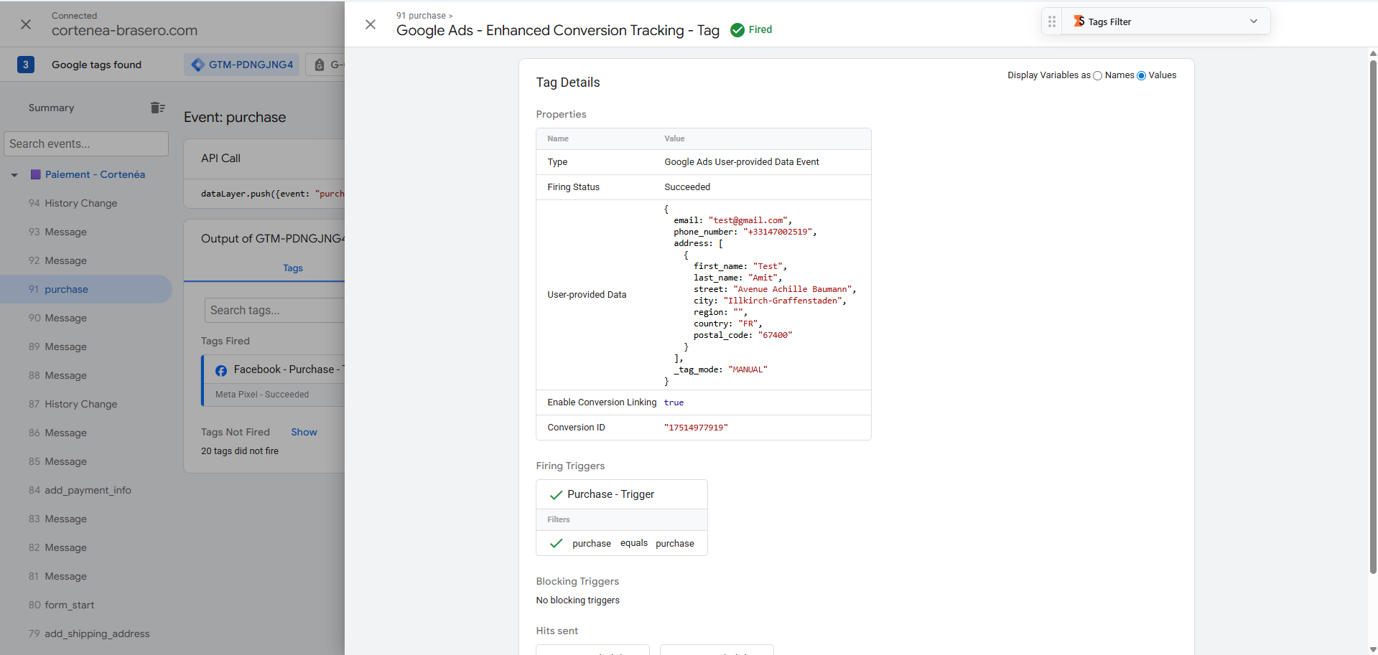Viewport: 1378px width, 655px height.
Task: Click the Conversion ID value "17514977919"
Action: click(x=696, y=428)
